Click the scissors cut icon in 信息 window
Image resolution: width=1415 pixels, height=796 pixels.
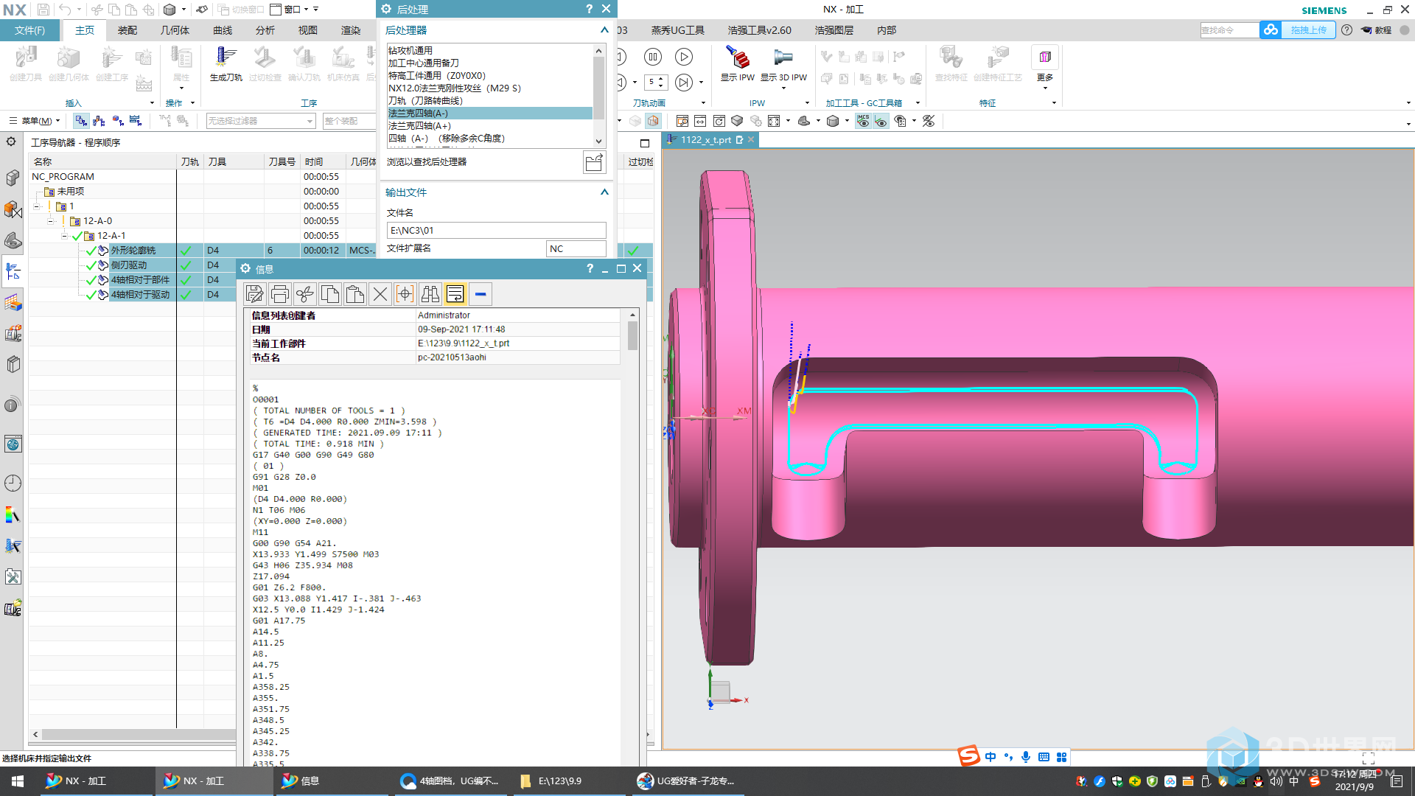[304, 294]
